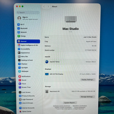
Task: Open Energy settings icon
Action: point(19,36)
